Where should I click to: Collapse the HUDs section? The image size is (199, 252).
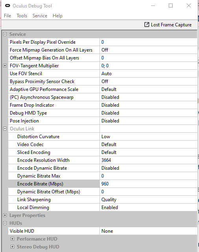click(5, 223)
